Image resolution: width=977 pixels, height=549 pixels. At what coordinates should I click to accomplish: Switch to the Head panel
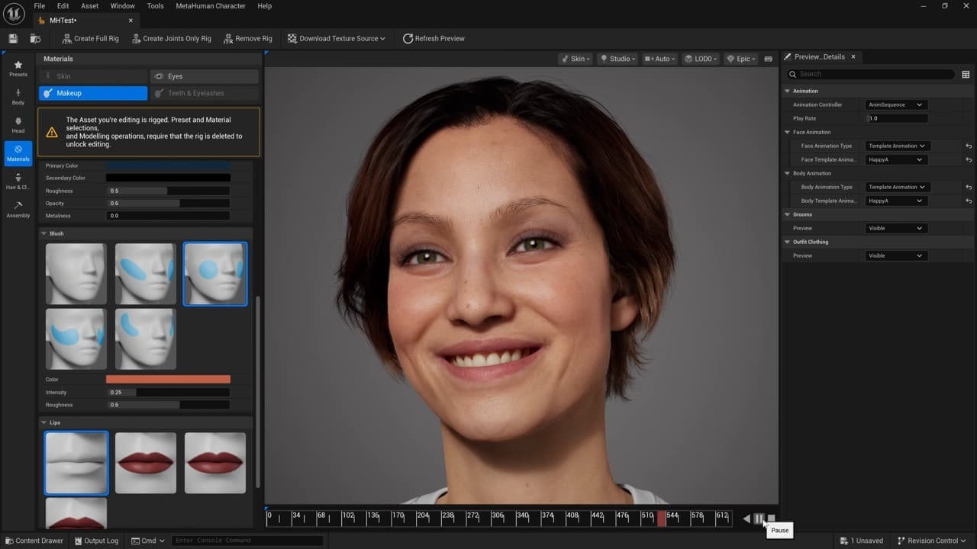coord(18,125)
